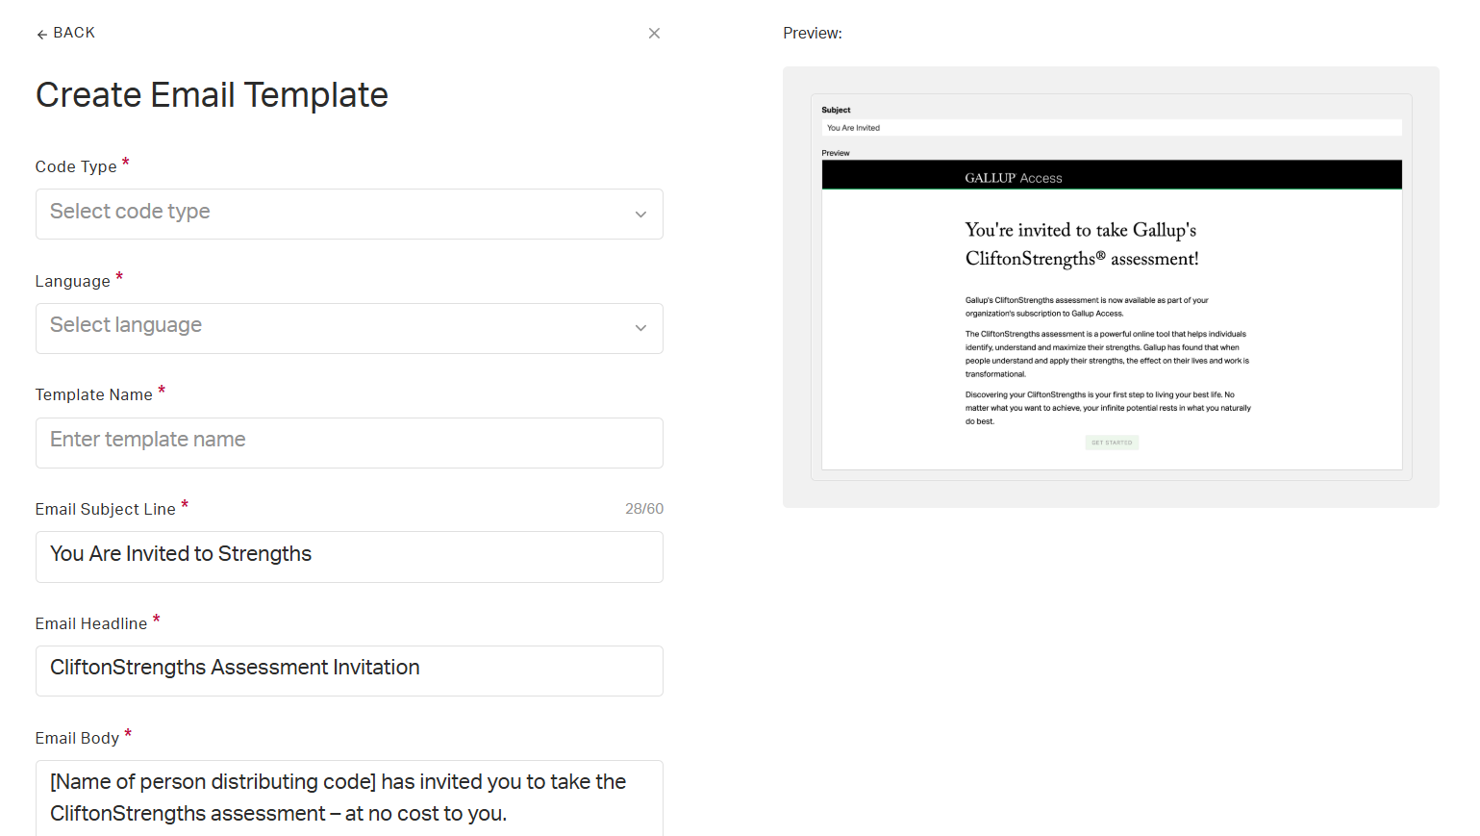The width and height of the screenshot is (1480, 836).
Task: Click the Email Body label
Action: tap(78, 739)
